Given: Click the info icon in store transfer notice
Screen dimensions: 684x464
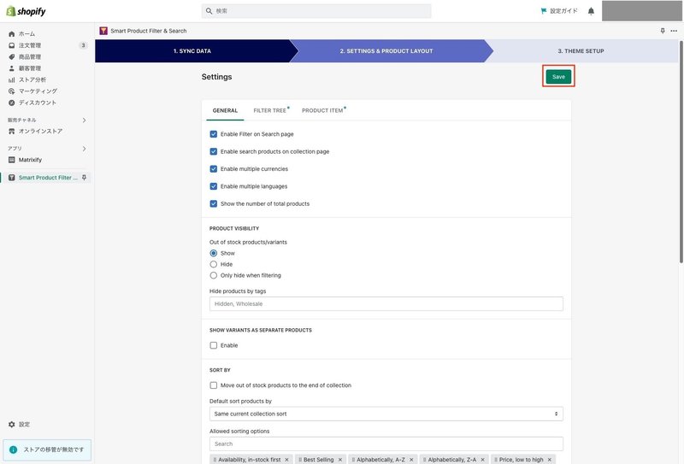Looking at the screenshot, I should tap(14, 449).
